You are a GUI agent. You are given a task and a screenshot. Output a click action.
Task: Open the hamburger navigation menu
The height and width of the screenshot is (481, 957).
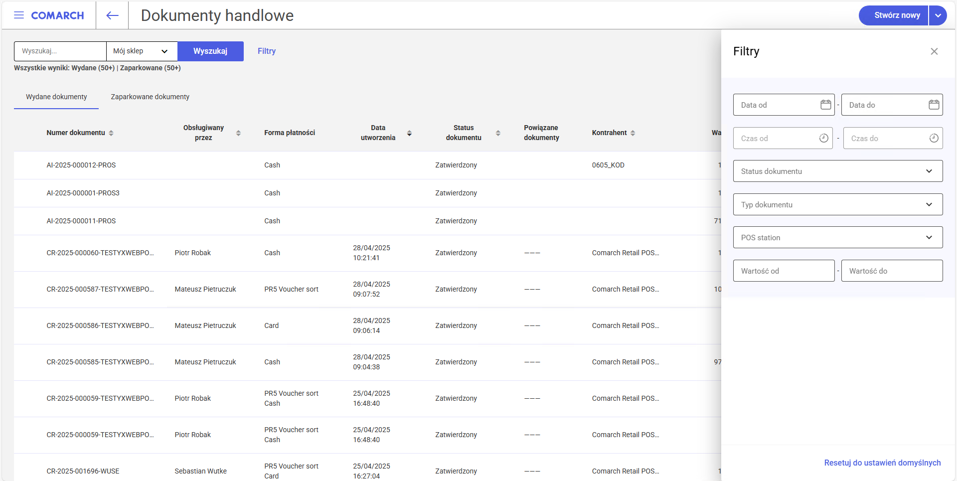pos(19,15)
